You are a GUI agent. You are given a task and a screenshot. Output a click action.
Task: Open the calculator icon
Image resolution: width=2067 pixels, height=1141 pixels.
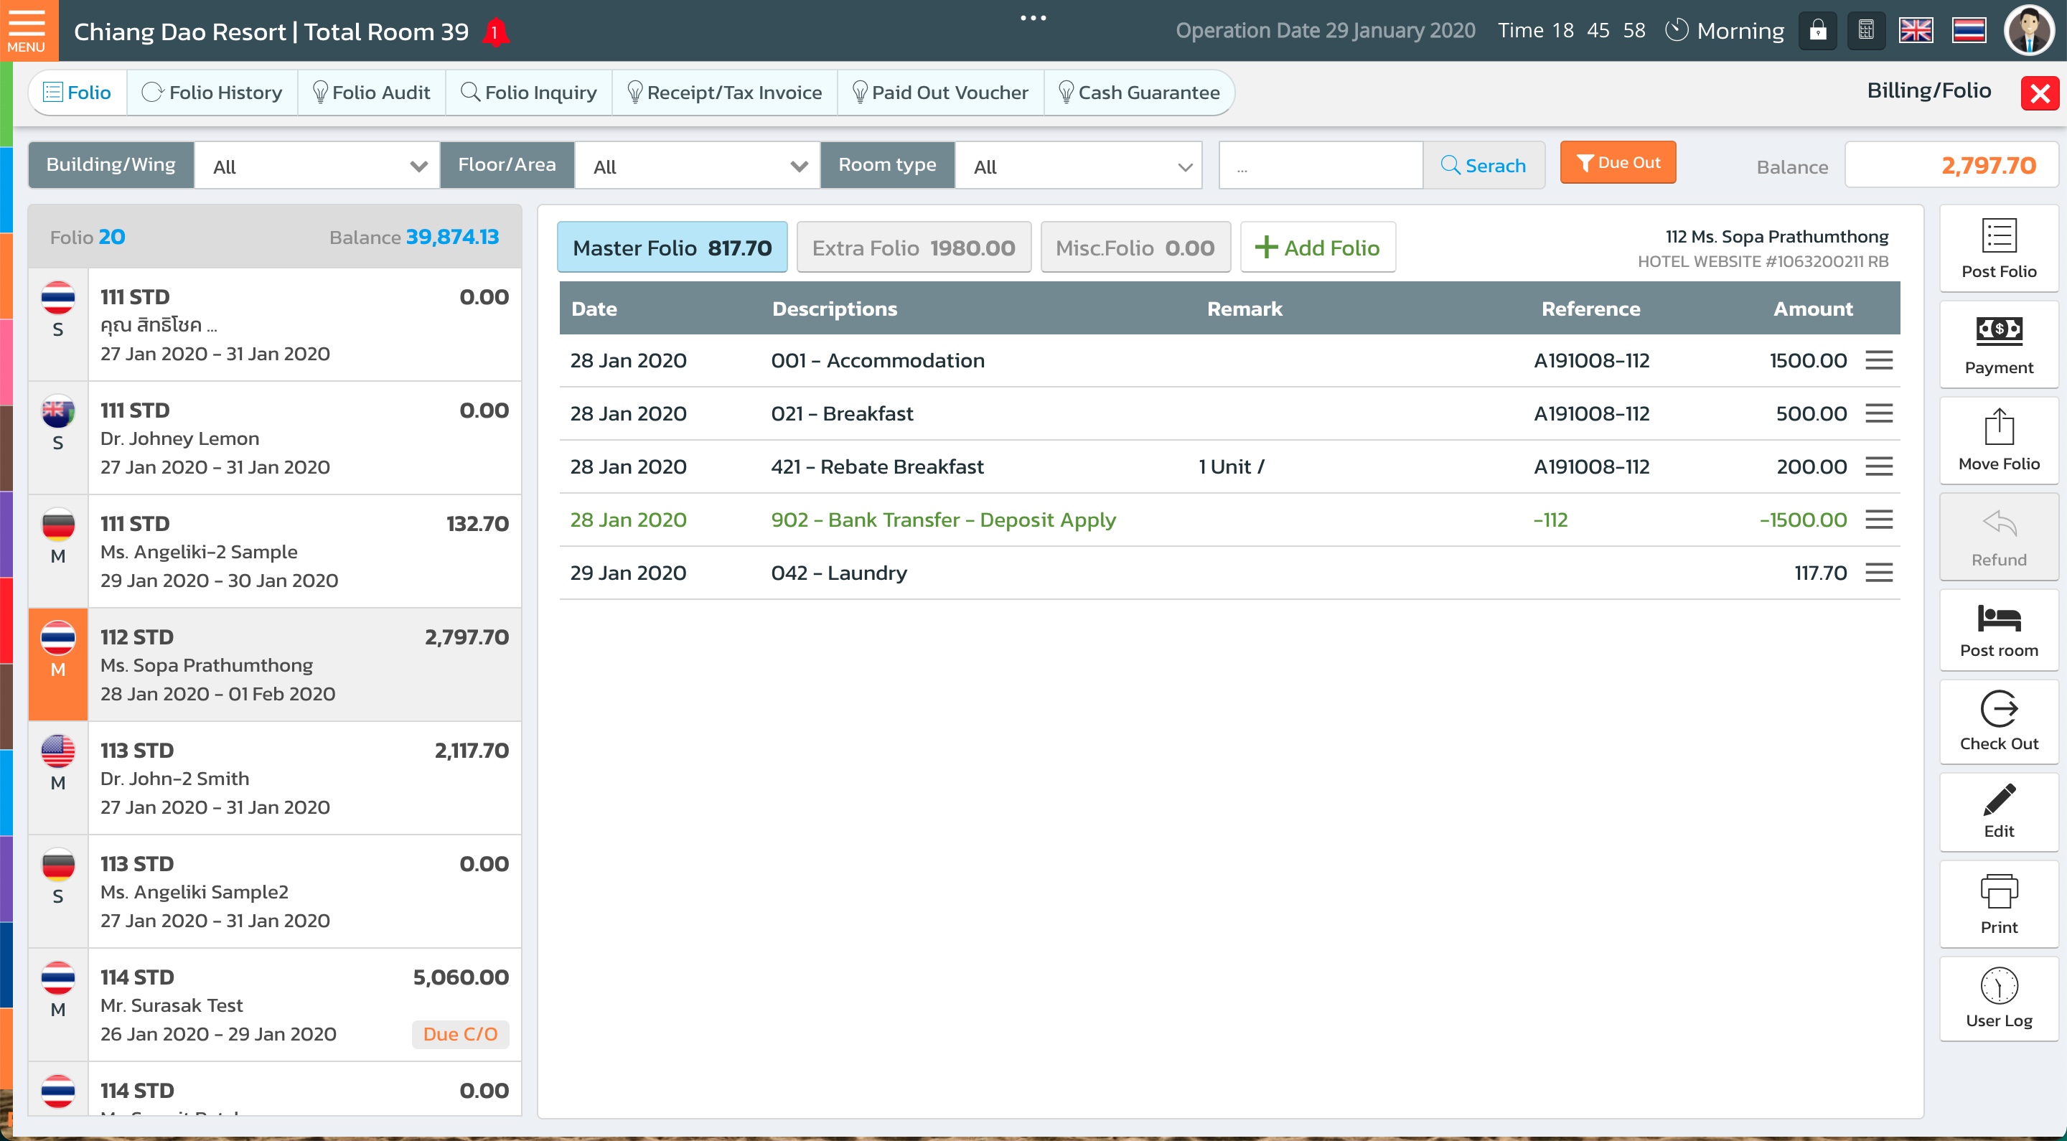(1865, 32)
